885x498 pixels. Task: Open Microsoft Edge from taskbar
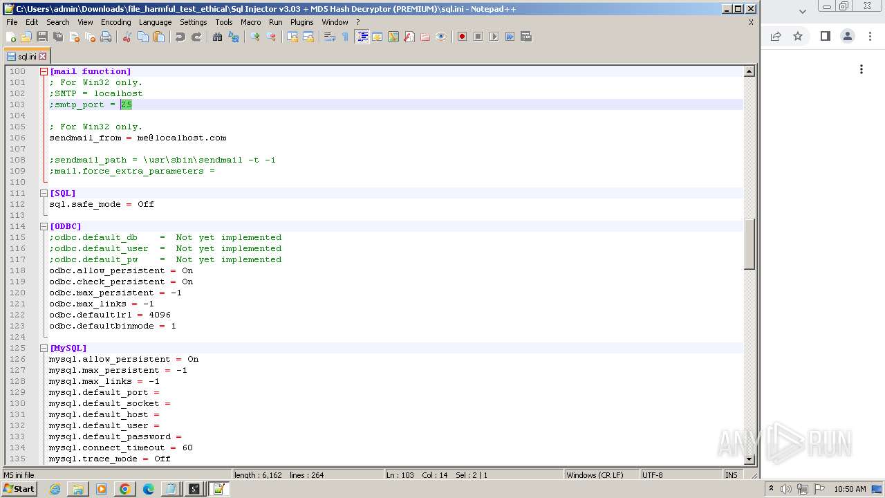(x=148, y=489)
